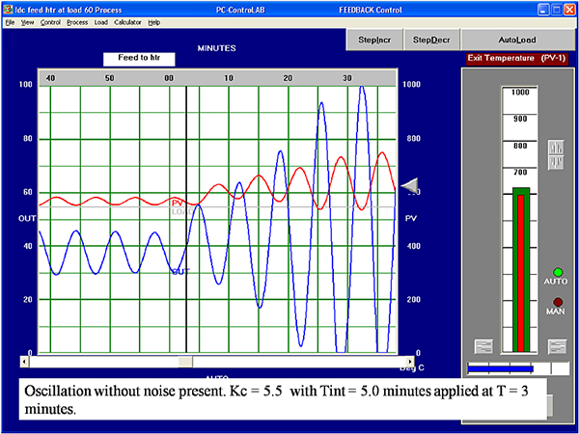Click the '1000' mark on the bar graph scale
Viewport: 579px width, 434px height.
(x=520, y=93)
